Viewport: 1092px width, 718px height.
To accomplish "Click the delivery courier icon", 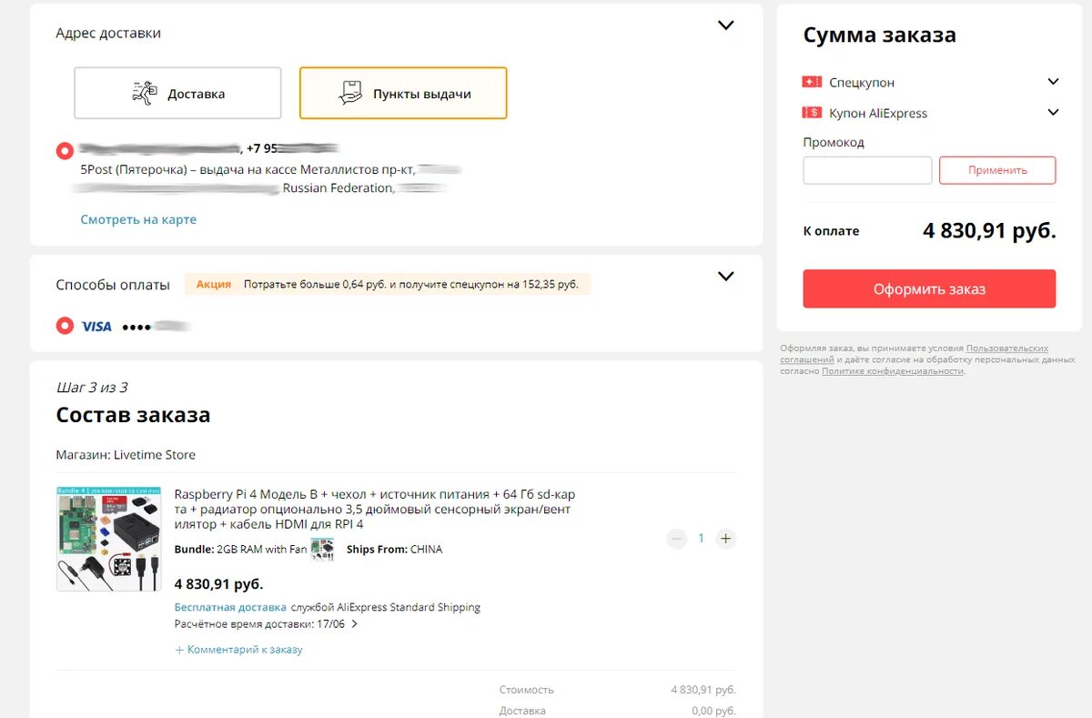I will (x=144, y=93).
